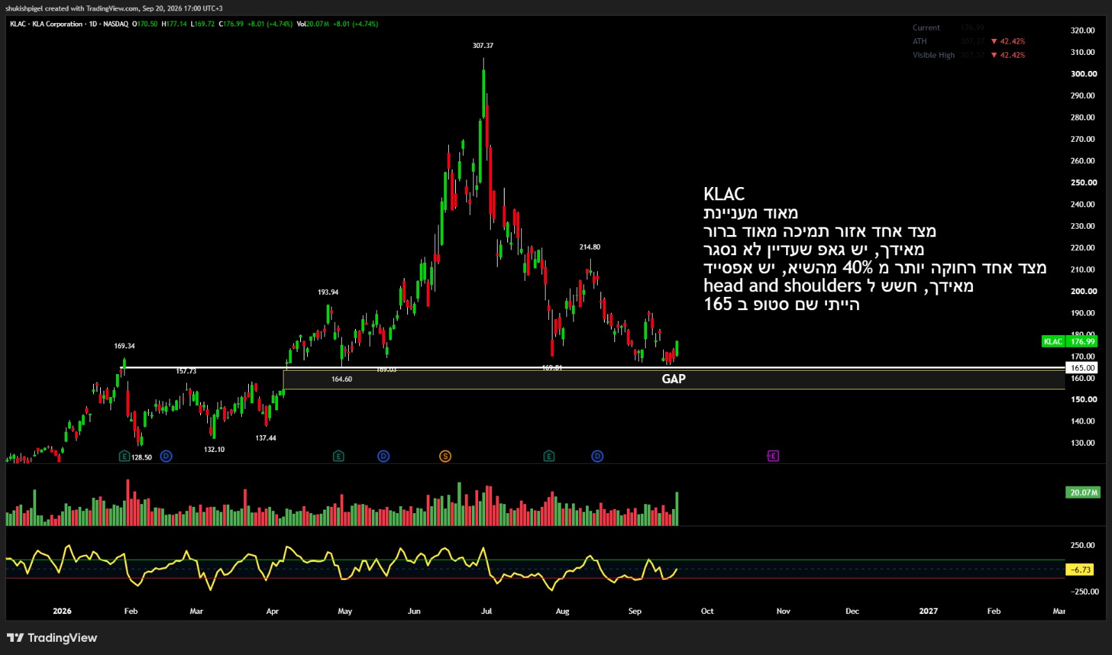The width and height of the screenshot is (1112, 655).
Task: Click the purple upcoming earnings marker near November
Action: [773, 456]
